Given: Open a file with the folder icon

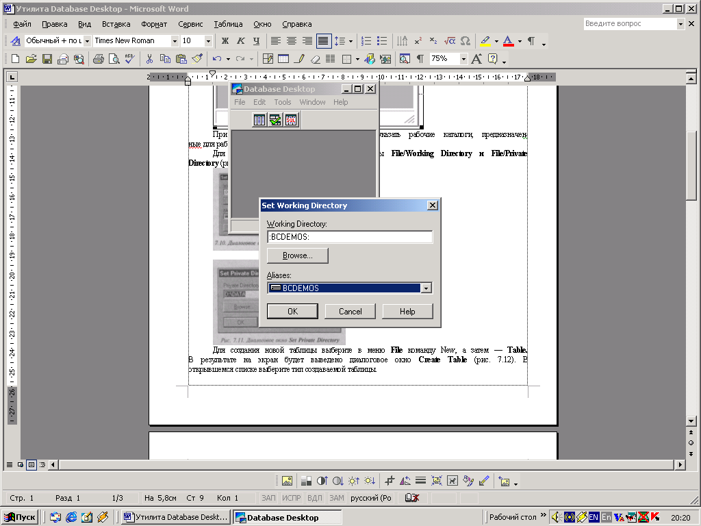Looking at the screenshot, I should [31, 59].
